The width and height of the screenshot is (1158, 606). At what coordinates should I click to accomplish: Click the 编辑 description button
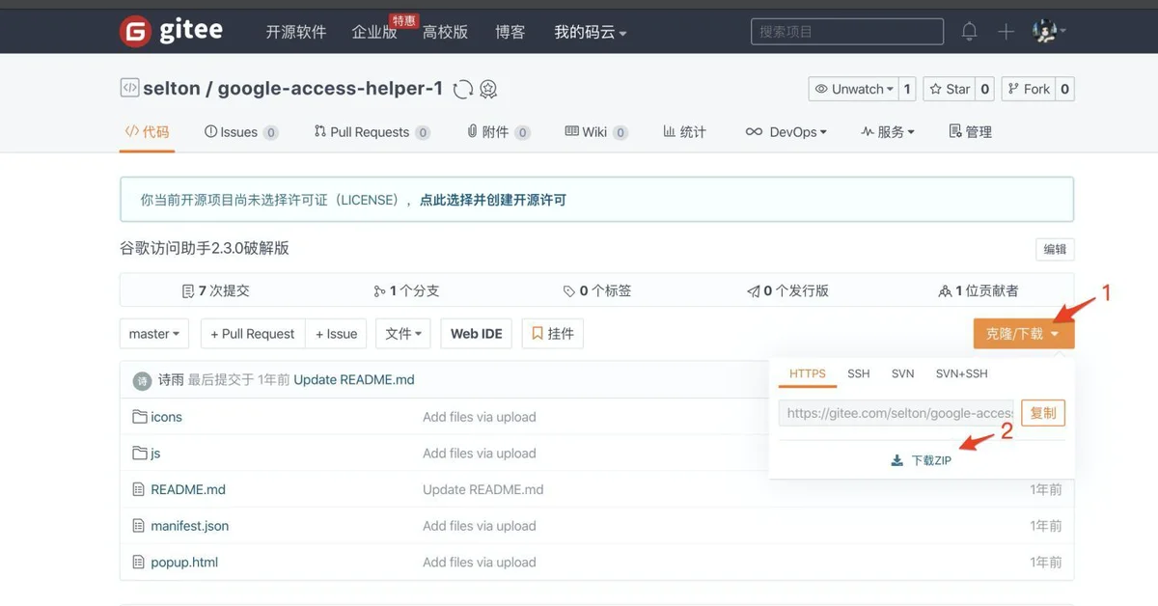coord(1055,249)
